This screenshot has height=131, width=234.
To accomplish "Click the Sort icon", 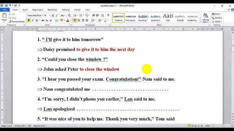I will pos(103,15).
